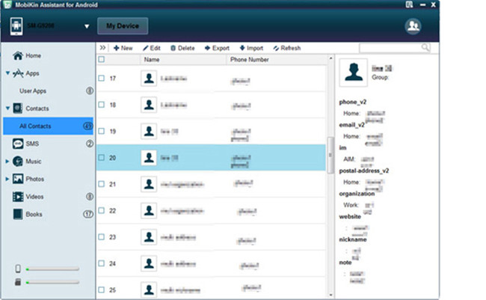The width and height of the screenshot is (486, 300).
Task: Click the Delete toolbar button
Action: pyautogui.click(x=182, y=48)
